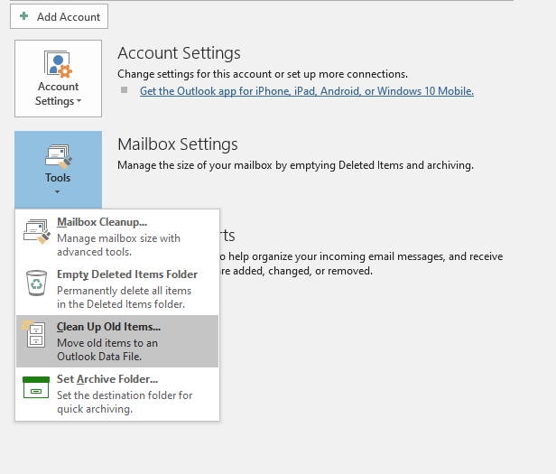Click the Mailbox Settings heading text

pyautogui.click(x=178, y=144)
